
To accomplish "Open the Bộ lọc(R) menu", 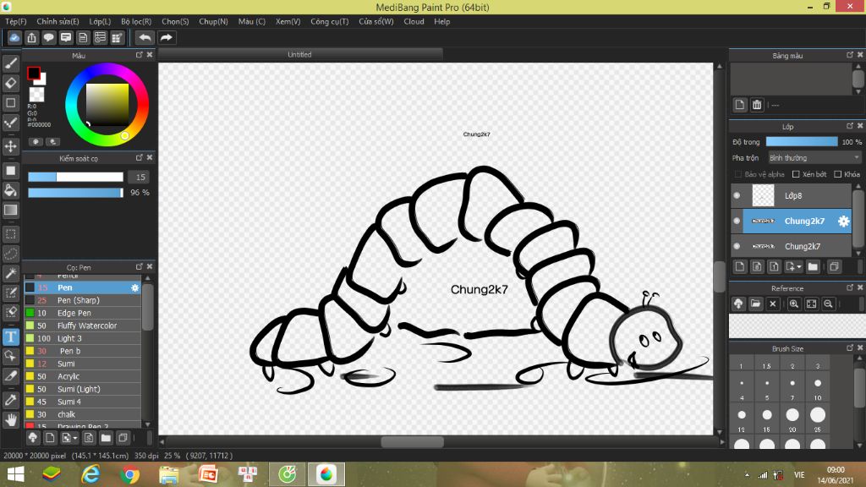I will (x=136, y=21).
